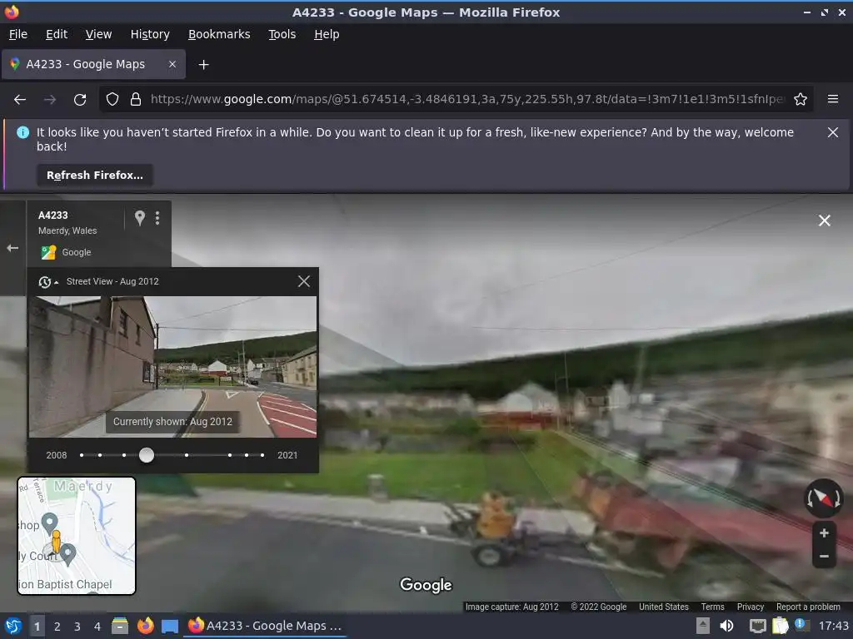Click the tracking protection shield icon
This screenshot has width=853, height=639.
coord(112,100)
